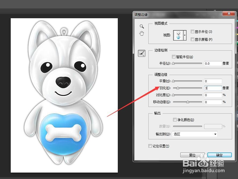Open the 输出到 dropdown showing 选区
Viewport: 238px width, 179px height.
coord(195,134)
